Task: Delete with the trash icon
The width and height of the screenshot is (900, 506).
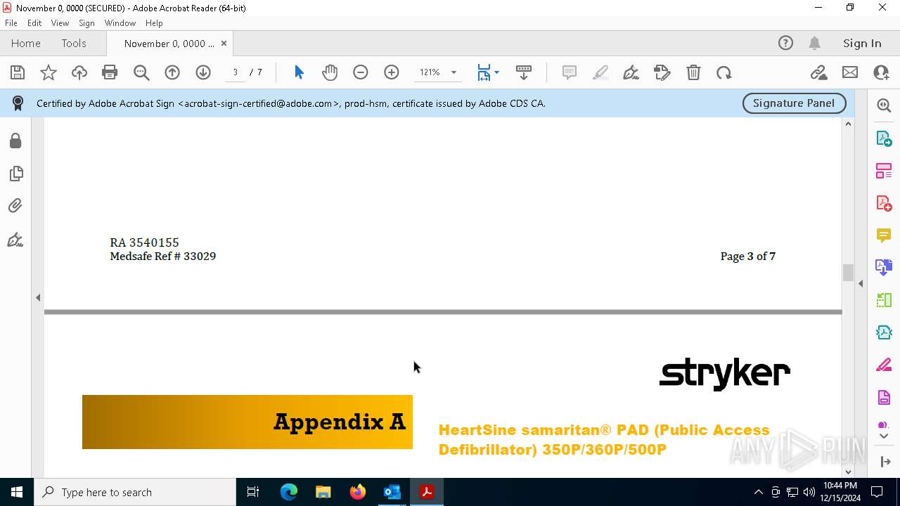Action: pos(693,72)
